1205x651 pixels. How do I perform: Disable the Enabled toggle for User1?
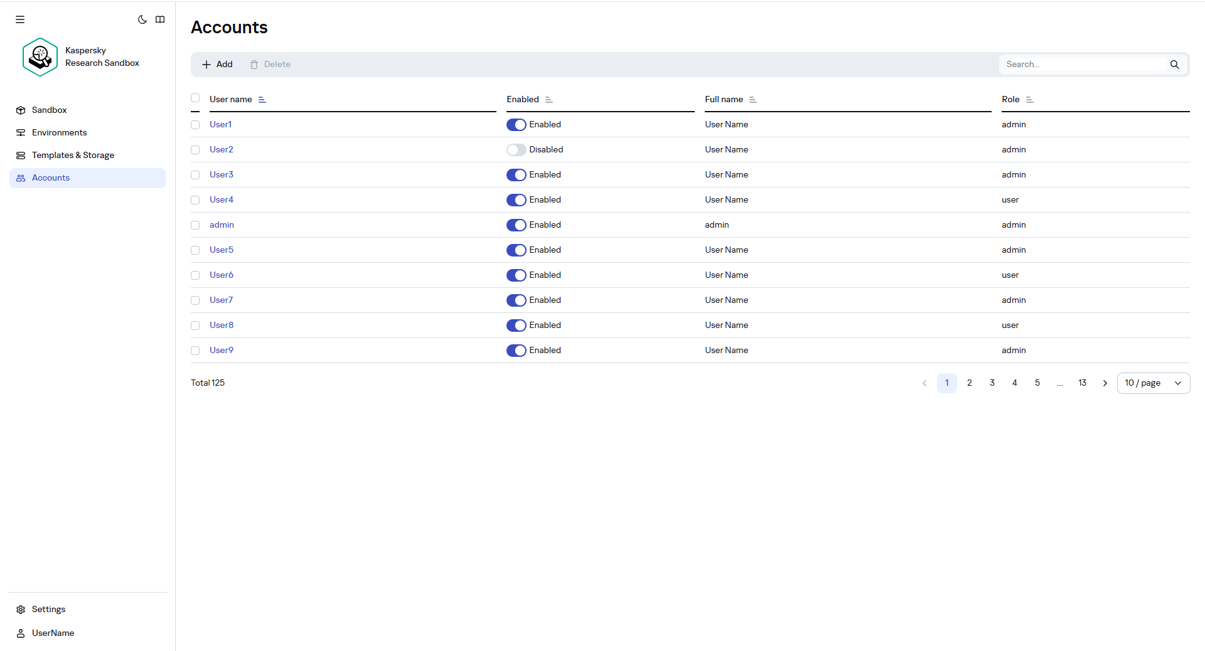(x=516, y=124)
